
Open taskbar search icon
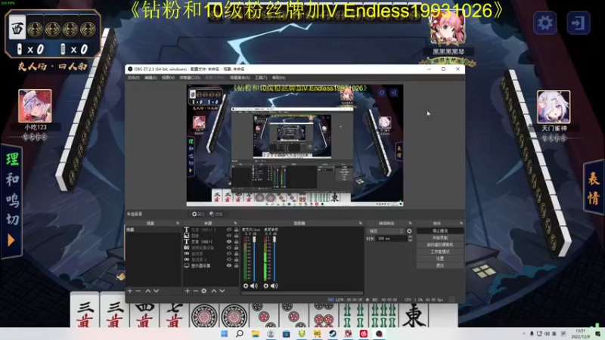point(240,334)
